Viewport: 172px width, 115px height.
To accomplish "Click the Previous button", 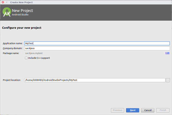I will [x=117, y=110].
